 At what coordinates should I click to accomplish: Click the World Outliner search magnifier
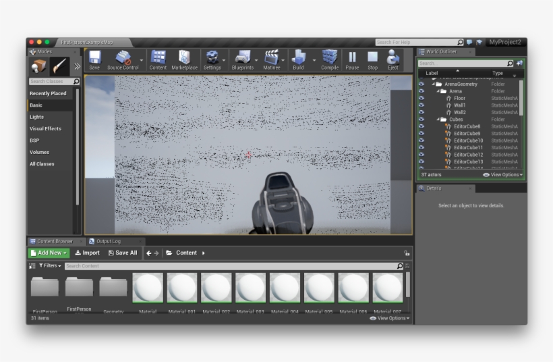click(510, 63)
